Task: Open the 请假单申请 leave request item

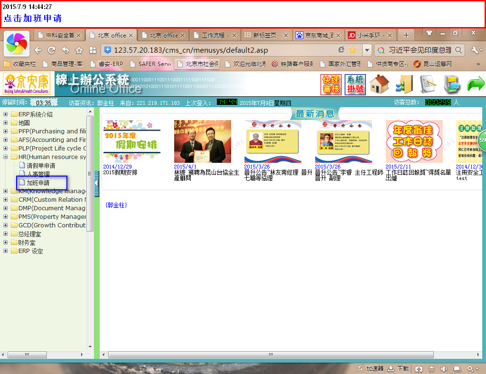Action: point(40,166)
